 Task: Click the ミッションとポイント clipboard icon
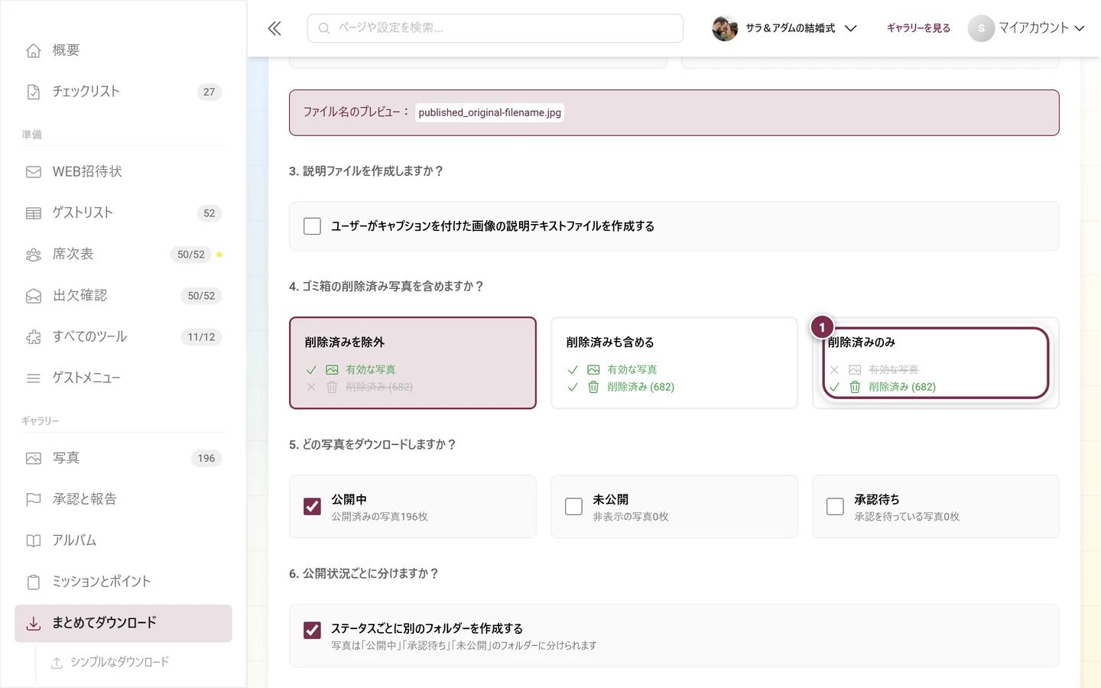[x=34, y=583]
